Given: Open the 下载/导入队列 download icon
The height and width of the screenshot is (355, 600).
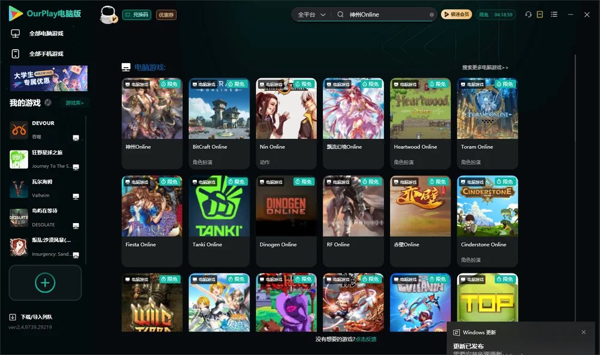Looking at the screenshot, I should click(x=13, y=317).
